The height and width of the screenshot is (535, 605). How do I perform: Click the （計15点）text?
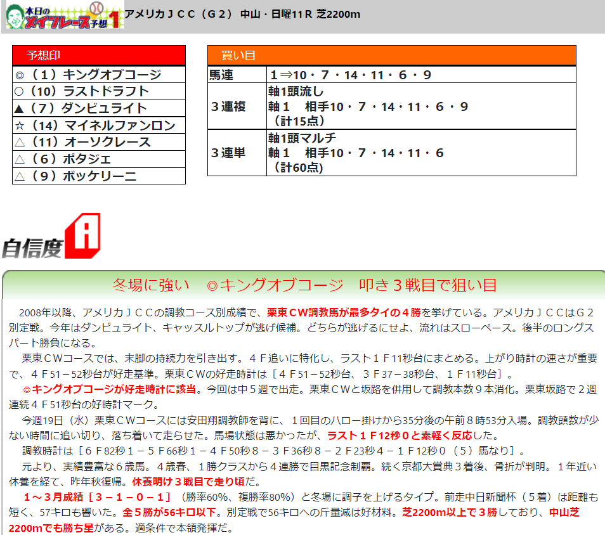point(299,122)
